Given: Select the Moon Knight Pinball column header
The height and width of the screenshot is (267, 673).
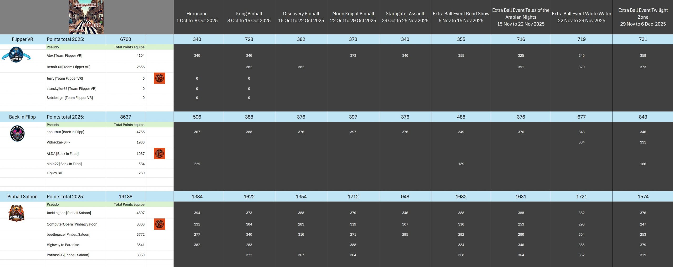Looking at the screenshot, I should pyautogui.click(x=353, y=17).
